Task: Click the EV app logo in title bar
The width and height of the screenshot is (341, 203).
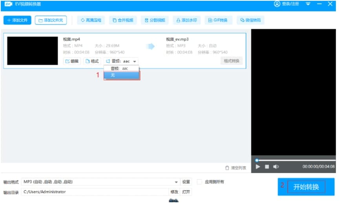Action: click(x=8, y=4)
